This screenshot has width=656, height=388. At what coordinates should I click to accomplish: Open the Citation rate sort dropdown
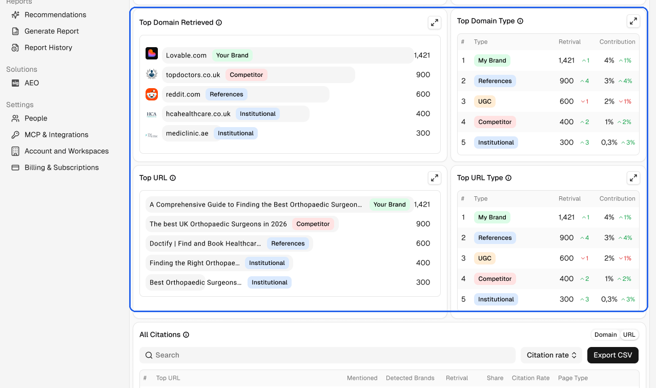pos(551,355)
